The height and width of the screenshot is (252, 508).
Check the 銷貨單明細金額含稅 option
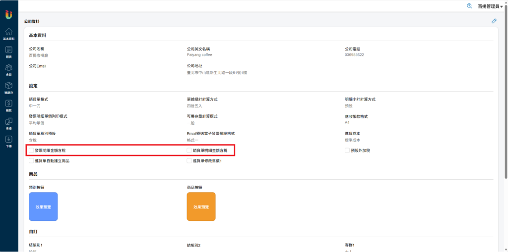189,150
